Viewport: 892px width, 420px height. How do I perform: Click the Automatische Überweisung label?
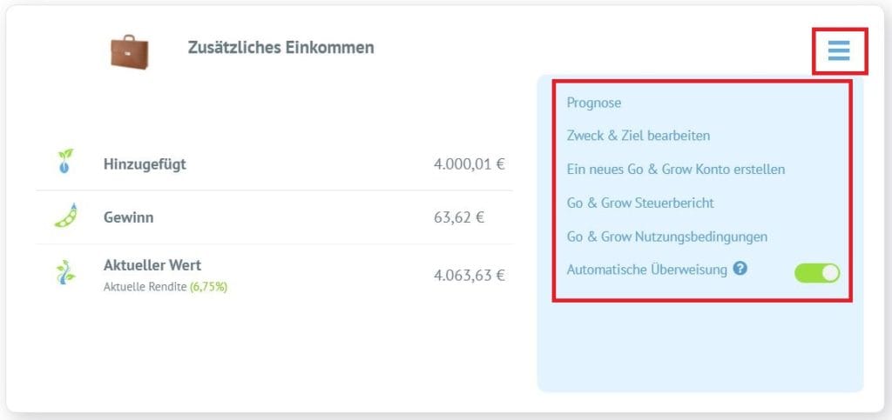(647, 270)
